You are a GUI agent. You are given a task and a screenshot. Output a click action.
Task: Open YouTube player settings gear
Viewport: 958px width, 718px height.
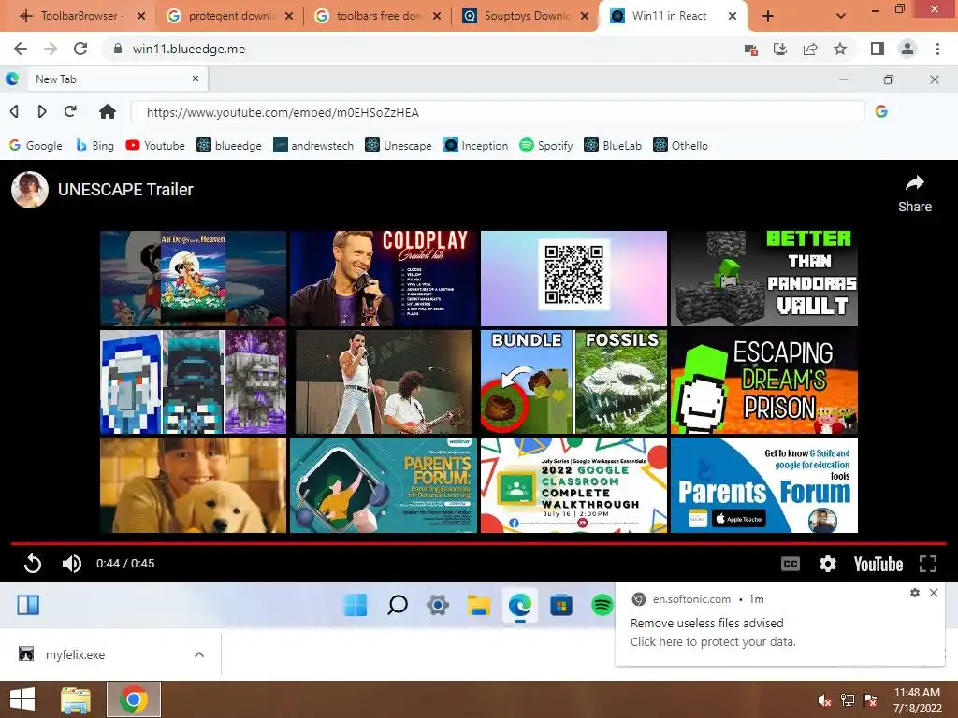(x=828, y=564)
